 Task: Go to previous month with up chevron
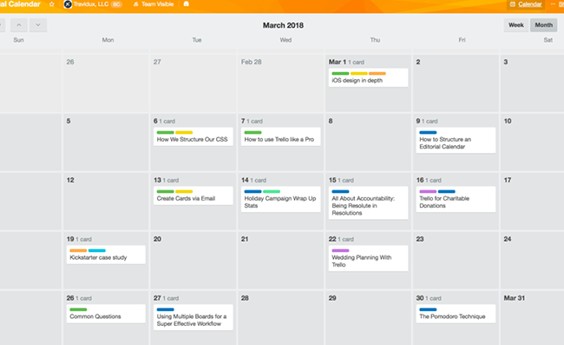(19, 25)
